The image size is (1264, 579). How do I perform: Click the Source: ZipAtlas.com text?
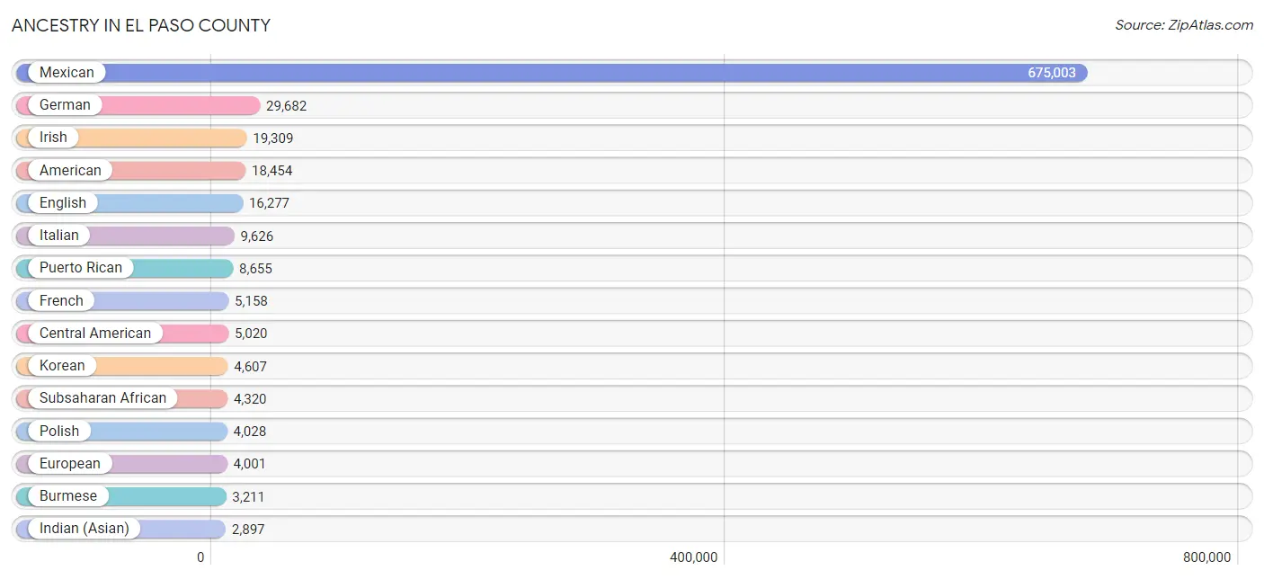point(1184,25)
